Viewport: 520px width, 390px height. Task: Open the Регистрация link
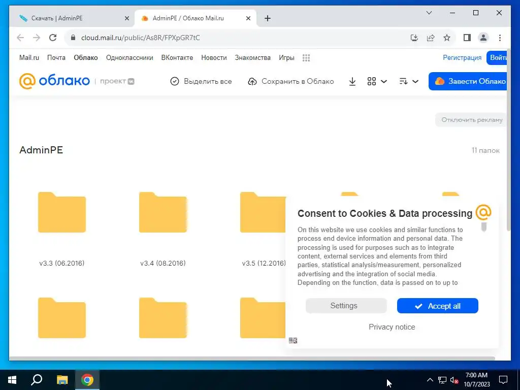[x=462, y=58]
